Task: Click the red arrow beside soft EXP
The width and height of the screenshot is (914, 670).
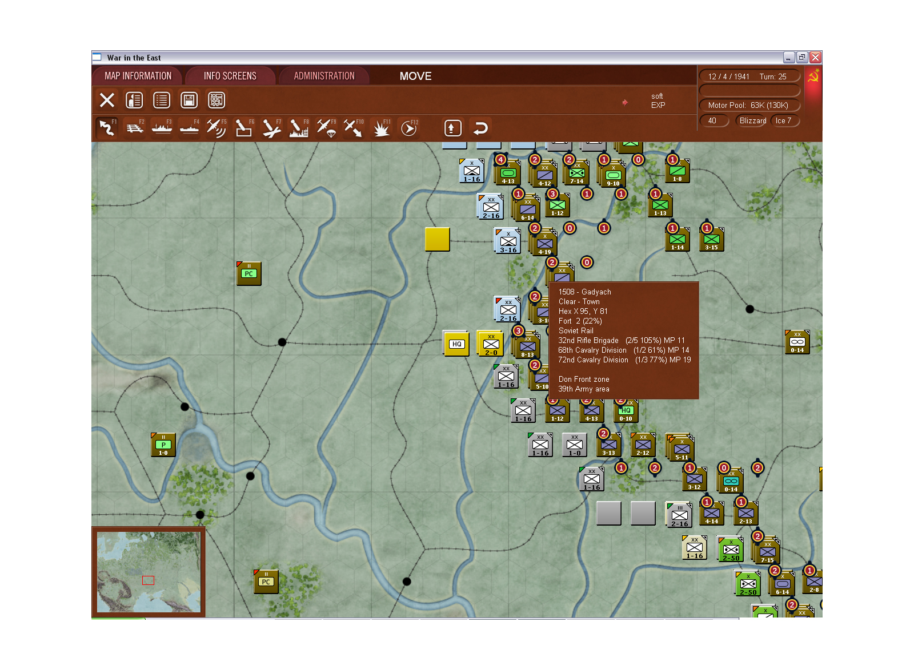Action: click(625, 103)
